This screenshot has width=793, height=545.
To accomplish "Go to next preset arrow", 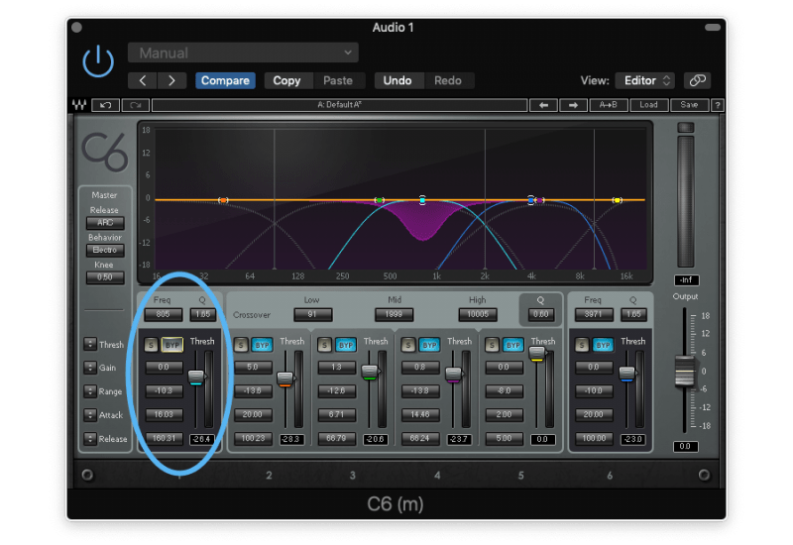I will tap(171, 81).
